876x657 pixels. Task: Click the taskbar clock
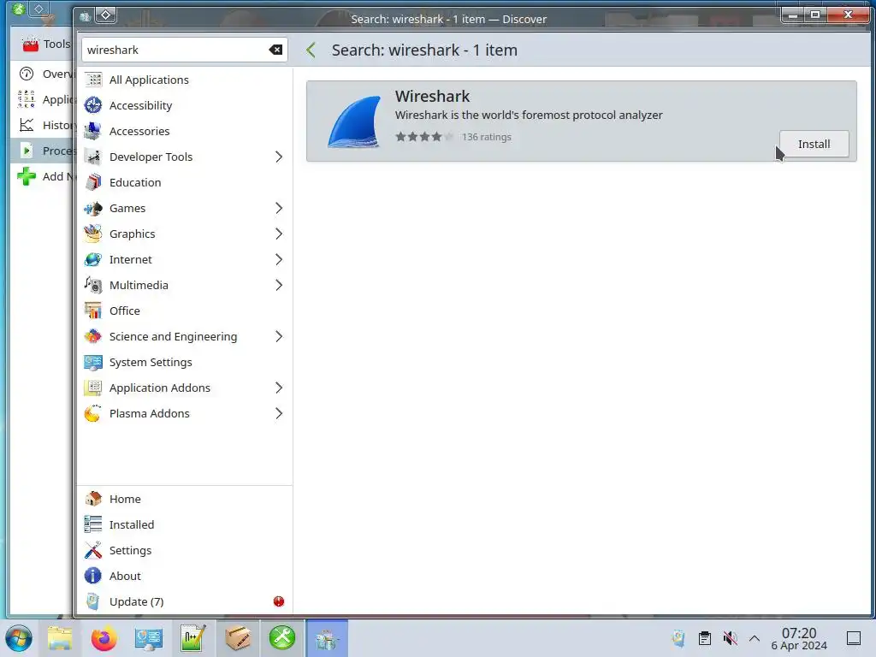click(x=799, y=638)
